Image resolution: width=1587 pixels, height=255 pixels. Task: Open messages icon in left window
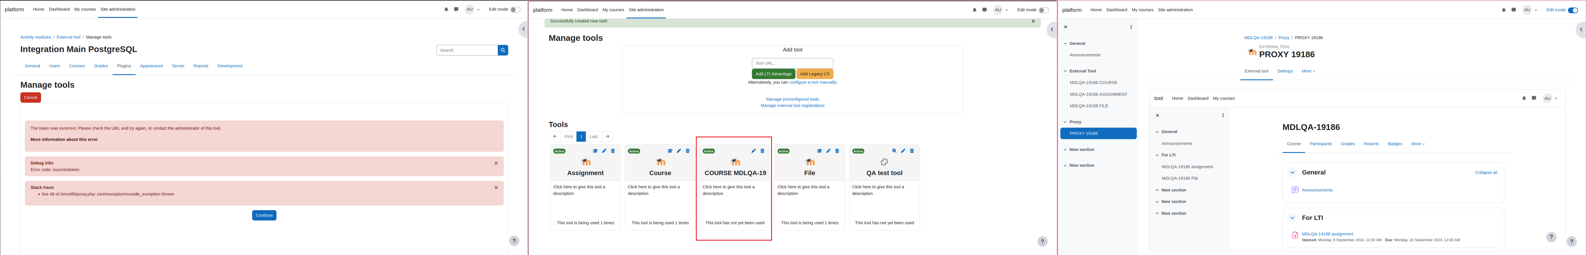456,9
